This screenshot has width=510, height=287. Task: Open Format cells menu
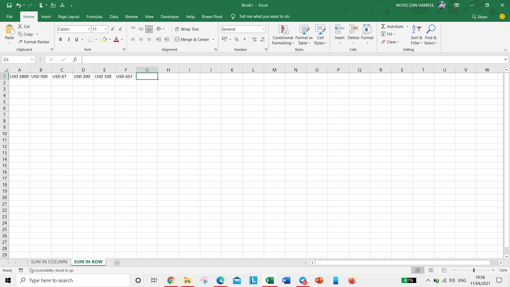367,35
